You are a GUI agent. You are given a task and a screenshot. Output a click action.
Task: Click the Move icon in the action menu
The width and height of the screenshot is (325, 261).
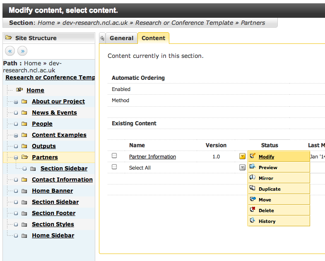tap(253, 199)
